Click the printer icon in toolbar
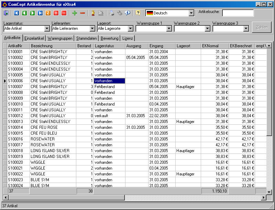275x210 pixels. 111,13
